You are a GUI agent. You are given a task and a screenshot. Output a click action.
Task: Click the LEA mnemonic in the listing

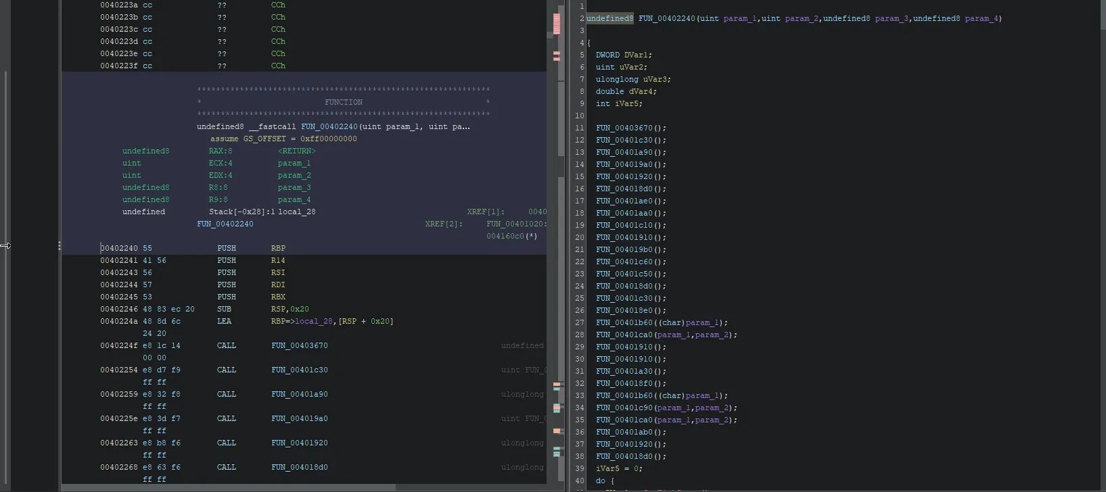click(224, 321)
